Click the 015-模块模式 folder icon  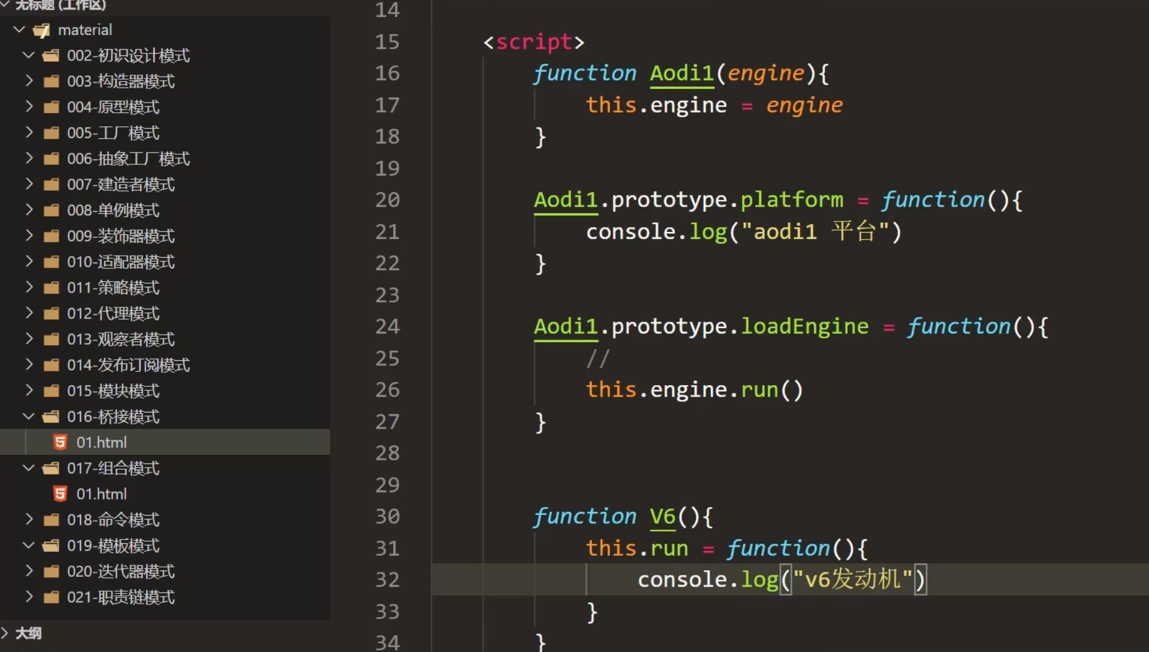coord(51,391)
